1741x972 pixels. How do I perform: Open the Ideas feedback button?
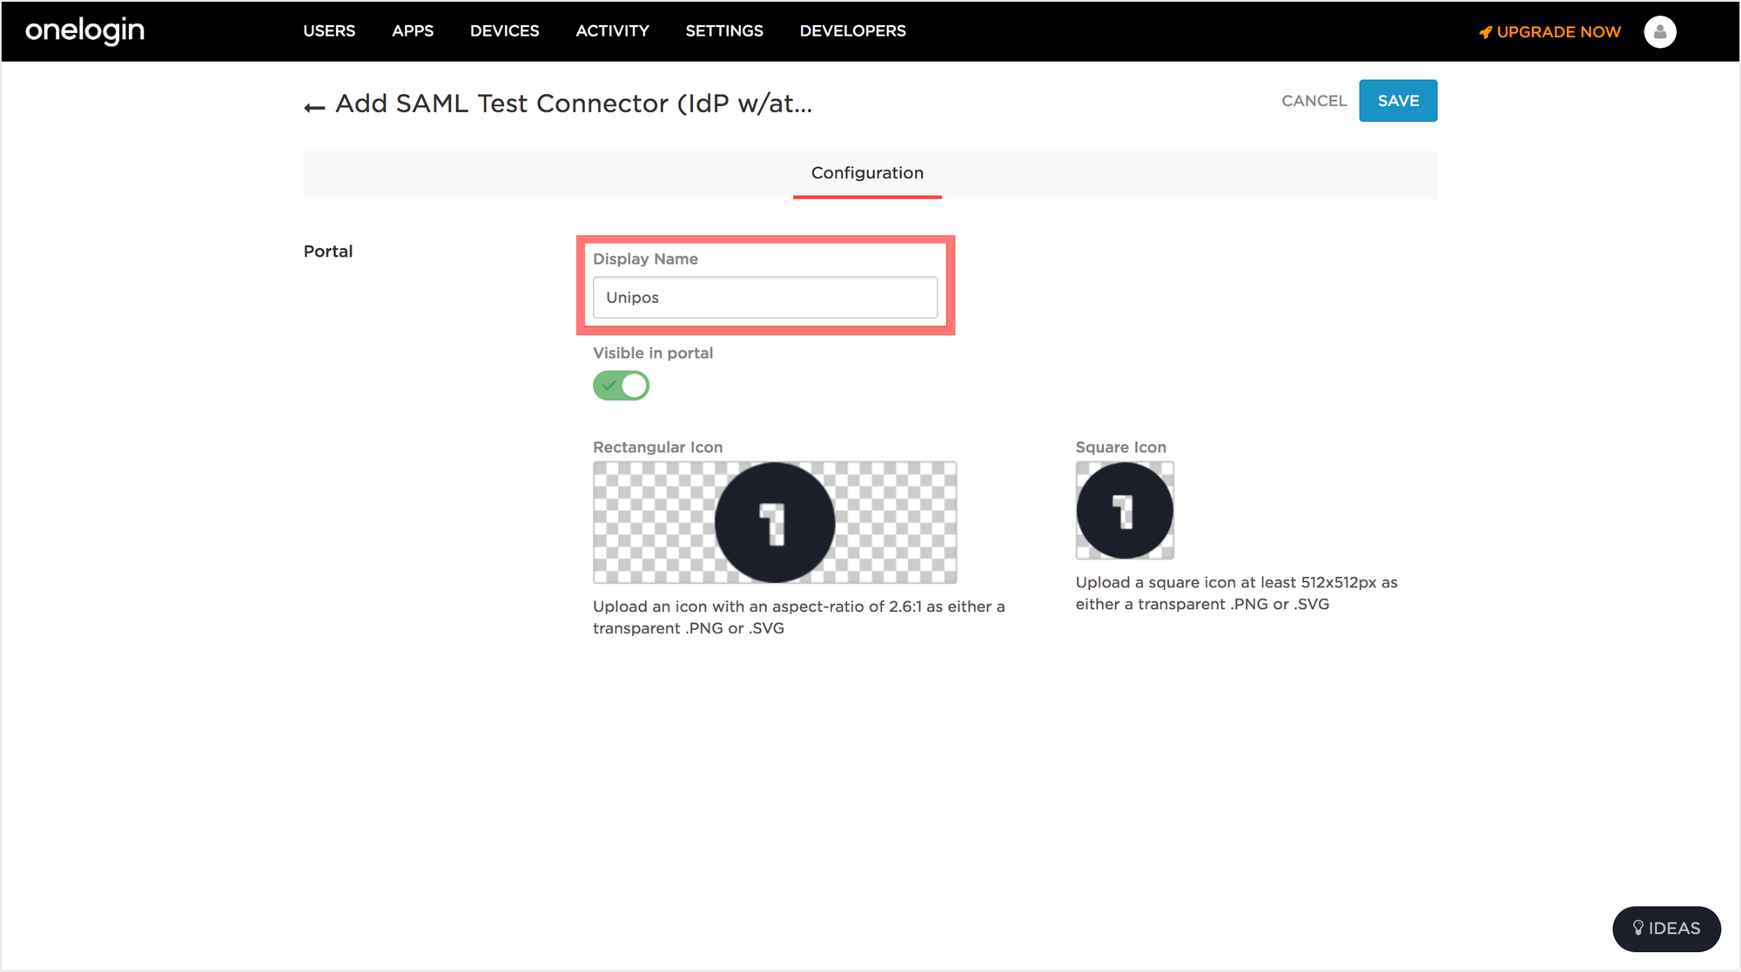[x=1666, y=928]
